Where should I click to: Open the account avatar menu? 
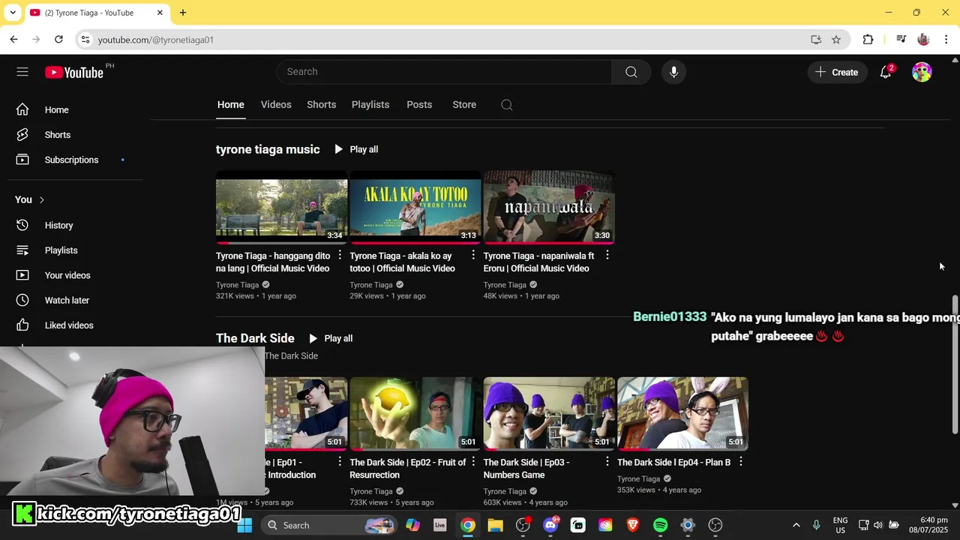click(x=922, y=72)
